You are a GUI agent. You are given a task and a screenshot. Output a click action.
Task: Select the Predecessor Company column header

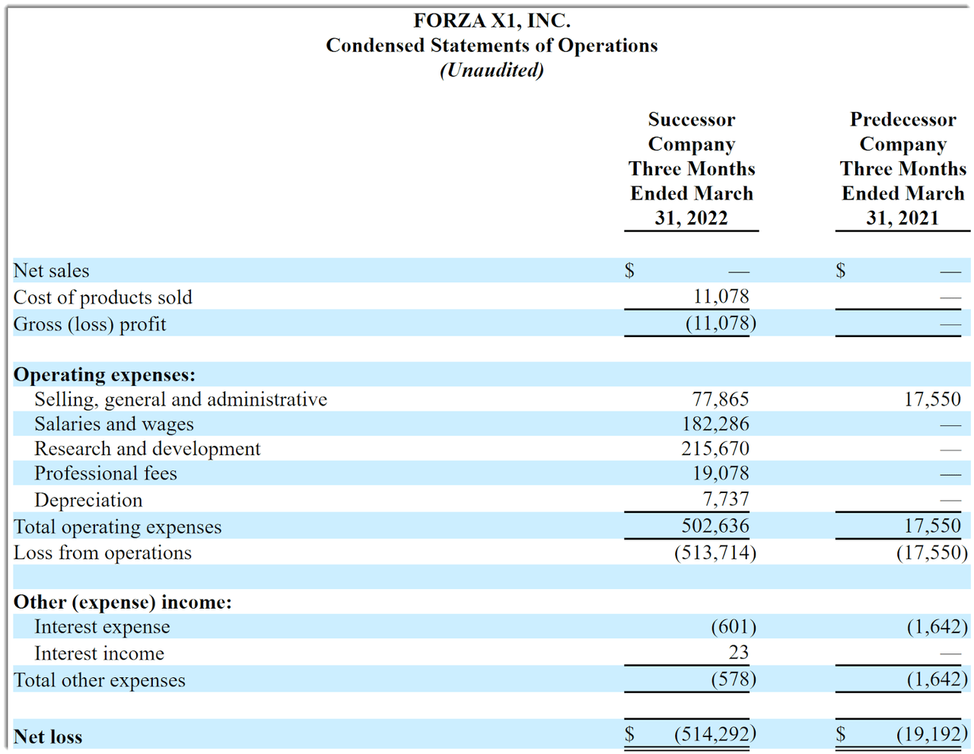(903, 169)
